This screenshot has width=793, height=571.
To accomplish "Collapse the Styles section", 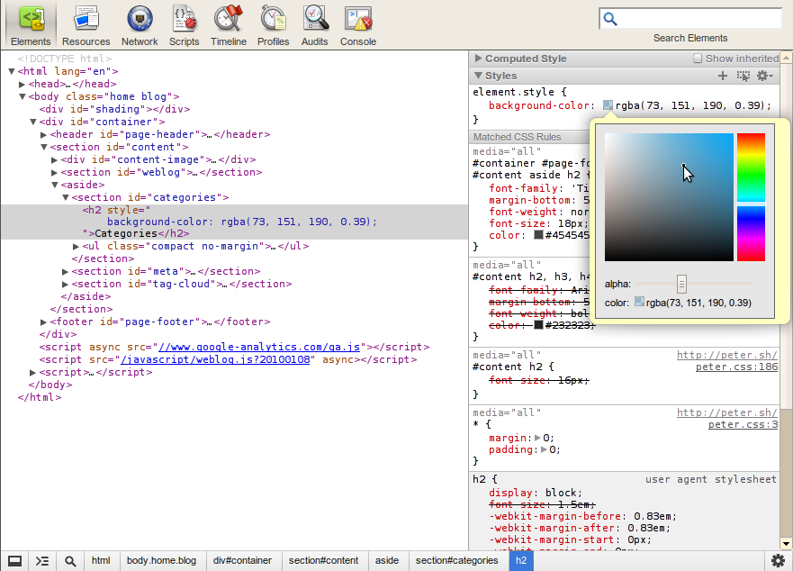I will (x=478, y=76).
